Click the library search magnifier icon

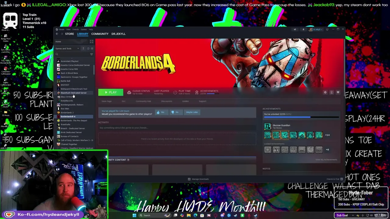(57, 54)
